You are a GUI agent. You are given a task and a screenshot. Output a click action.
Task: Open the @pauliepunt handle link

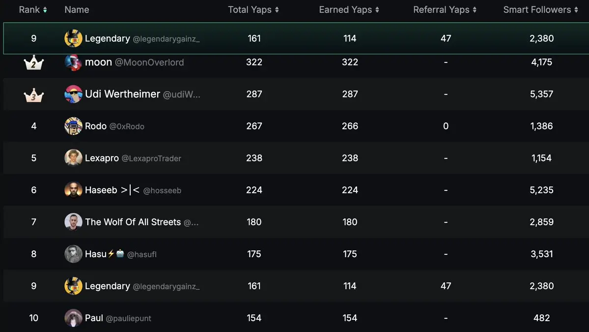point(129,318)
